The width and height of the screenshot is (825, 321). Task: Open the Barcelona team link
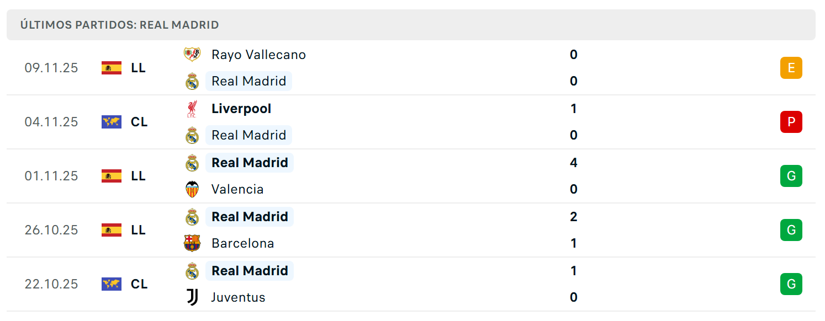point(242,243)
